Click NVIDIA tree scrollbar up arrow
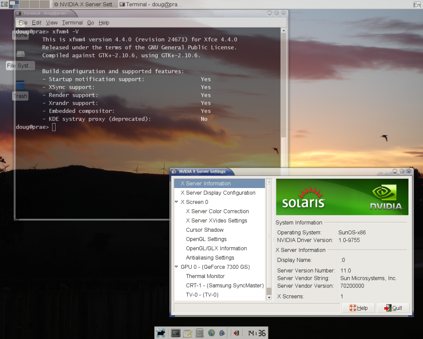Screen dimensions: 423x339 point(269,182)
